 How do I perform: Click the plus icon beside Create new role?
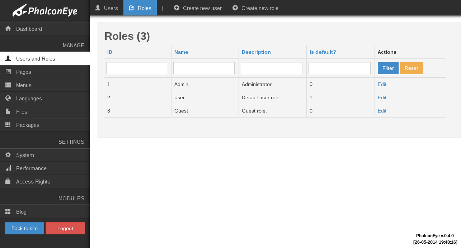235,8
